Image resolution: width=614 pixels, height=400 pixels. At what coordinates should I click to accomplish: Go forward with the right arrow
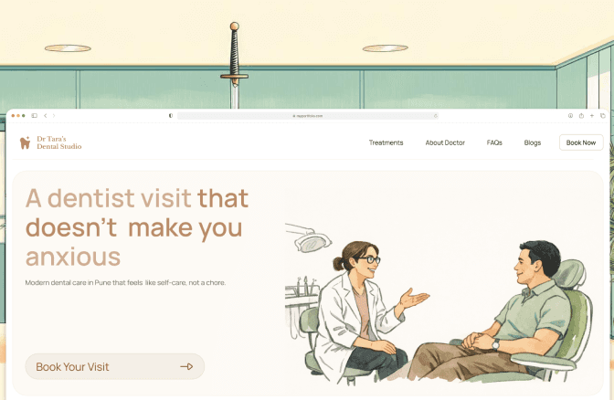point(54,116)
